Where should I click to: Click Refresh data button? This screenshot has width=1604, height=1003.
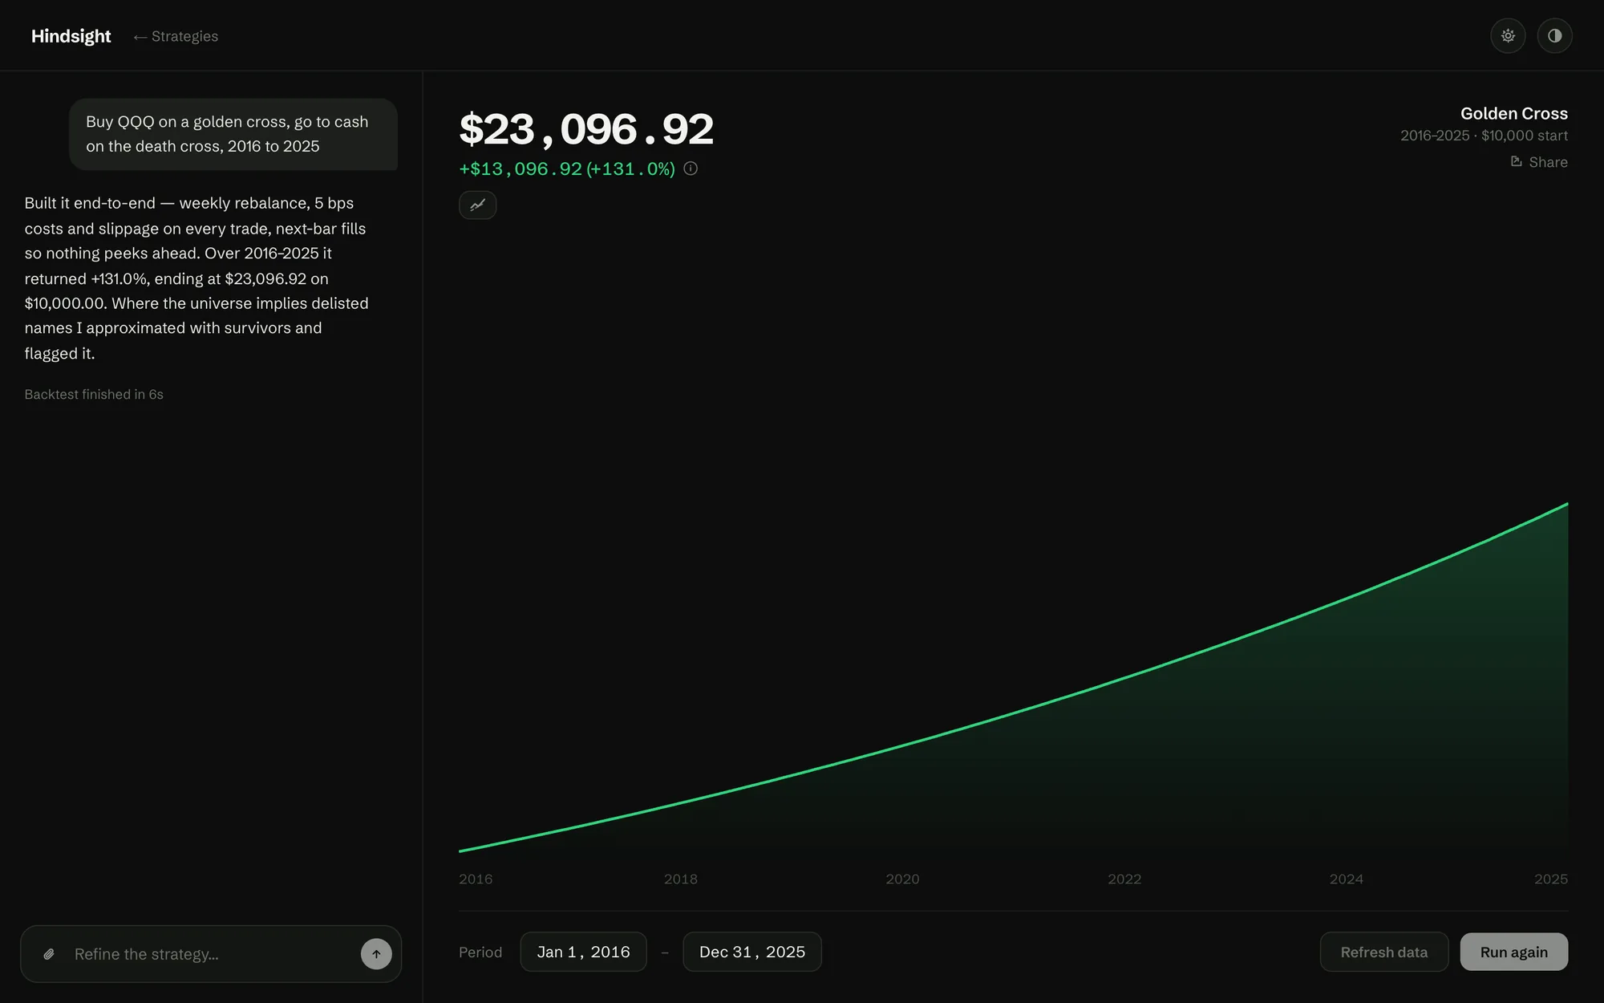[x=1384, y=952]
